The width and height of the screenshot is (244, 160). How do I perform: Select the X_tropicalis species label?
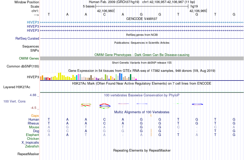click(30, 143)
